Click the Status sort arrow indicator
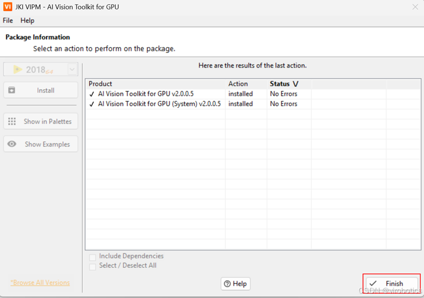This screenshot has height=298, width=424. pyautogui.click(x=296, y=84)
